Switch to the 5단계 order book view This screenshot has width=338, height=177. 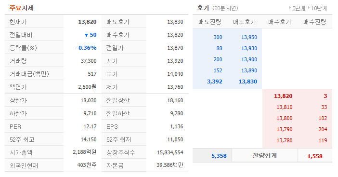point(299,8)
